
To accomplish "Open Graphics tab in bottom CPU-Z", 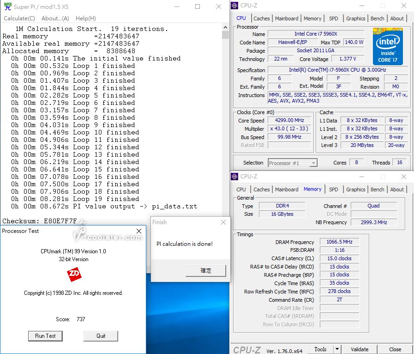I will click(356, 189).
